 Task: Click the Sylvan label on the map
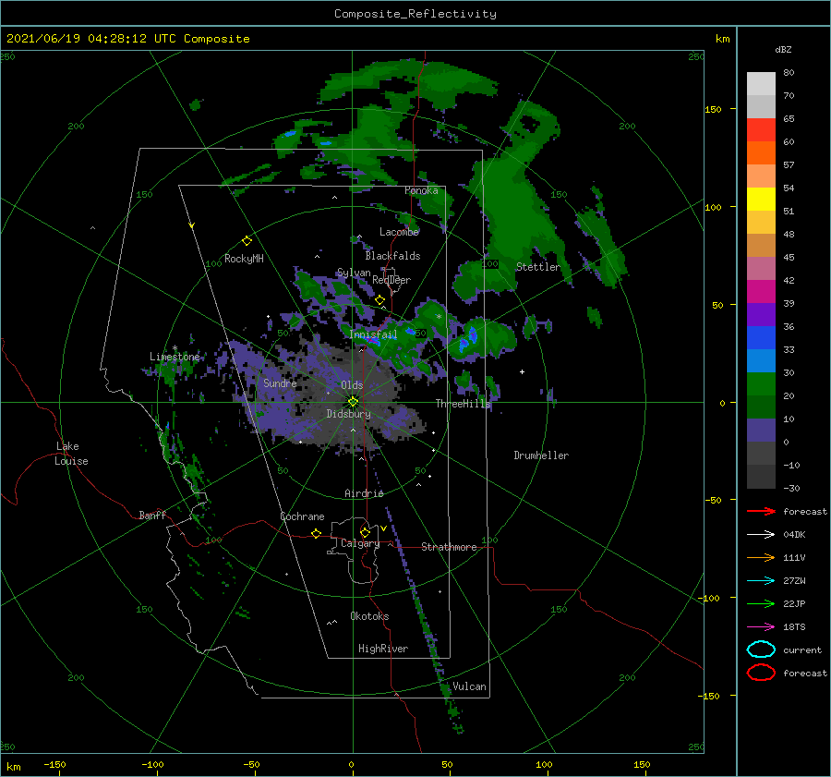coord(354,273)
